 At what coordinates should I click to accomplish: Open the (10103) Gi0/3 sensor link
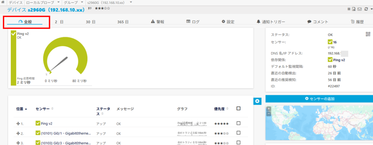66,143
